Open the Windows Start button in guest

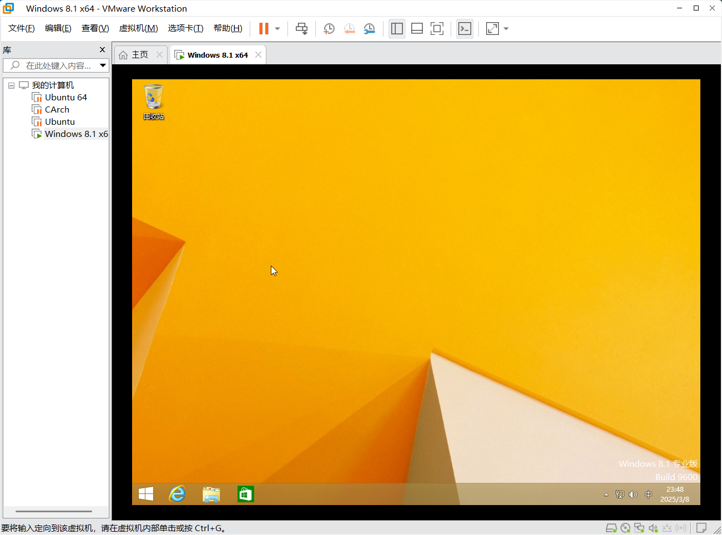146,494
